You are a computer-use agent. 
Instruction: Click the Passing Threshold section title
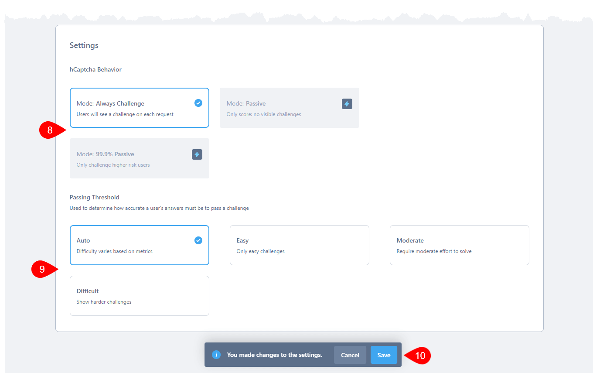coord(95,197)
